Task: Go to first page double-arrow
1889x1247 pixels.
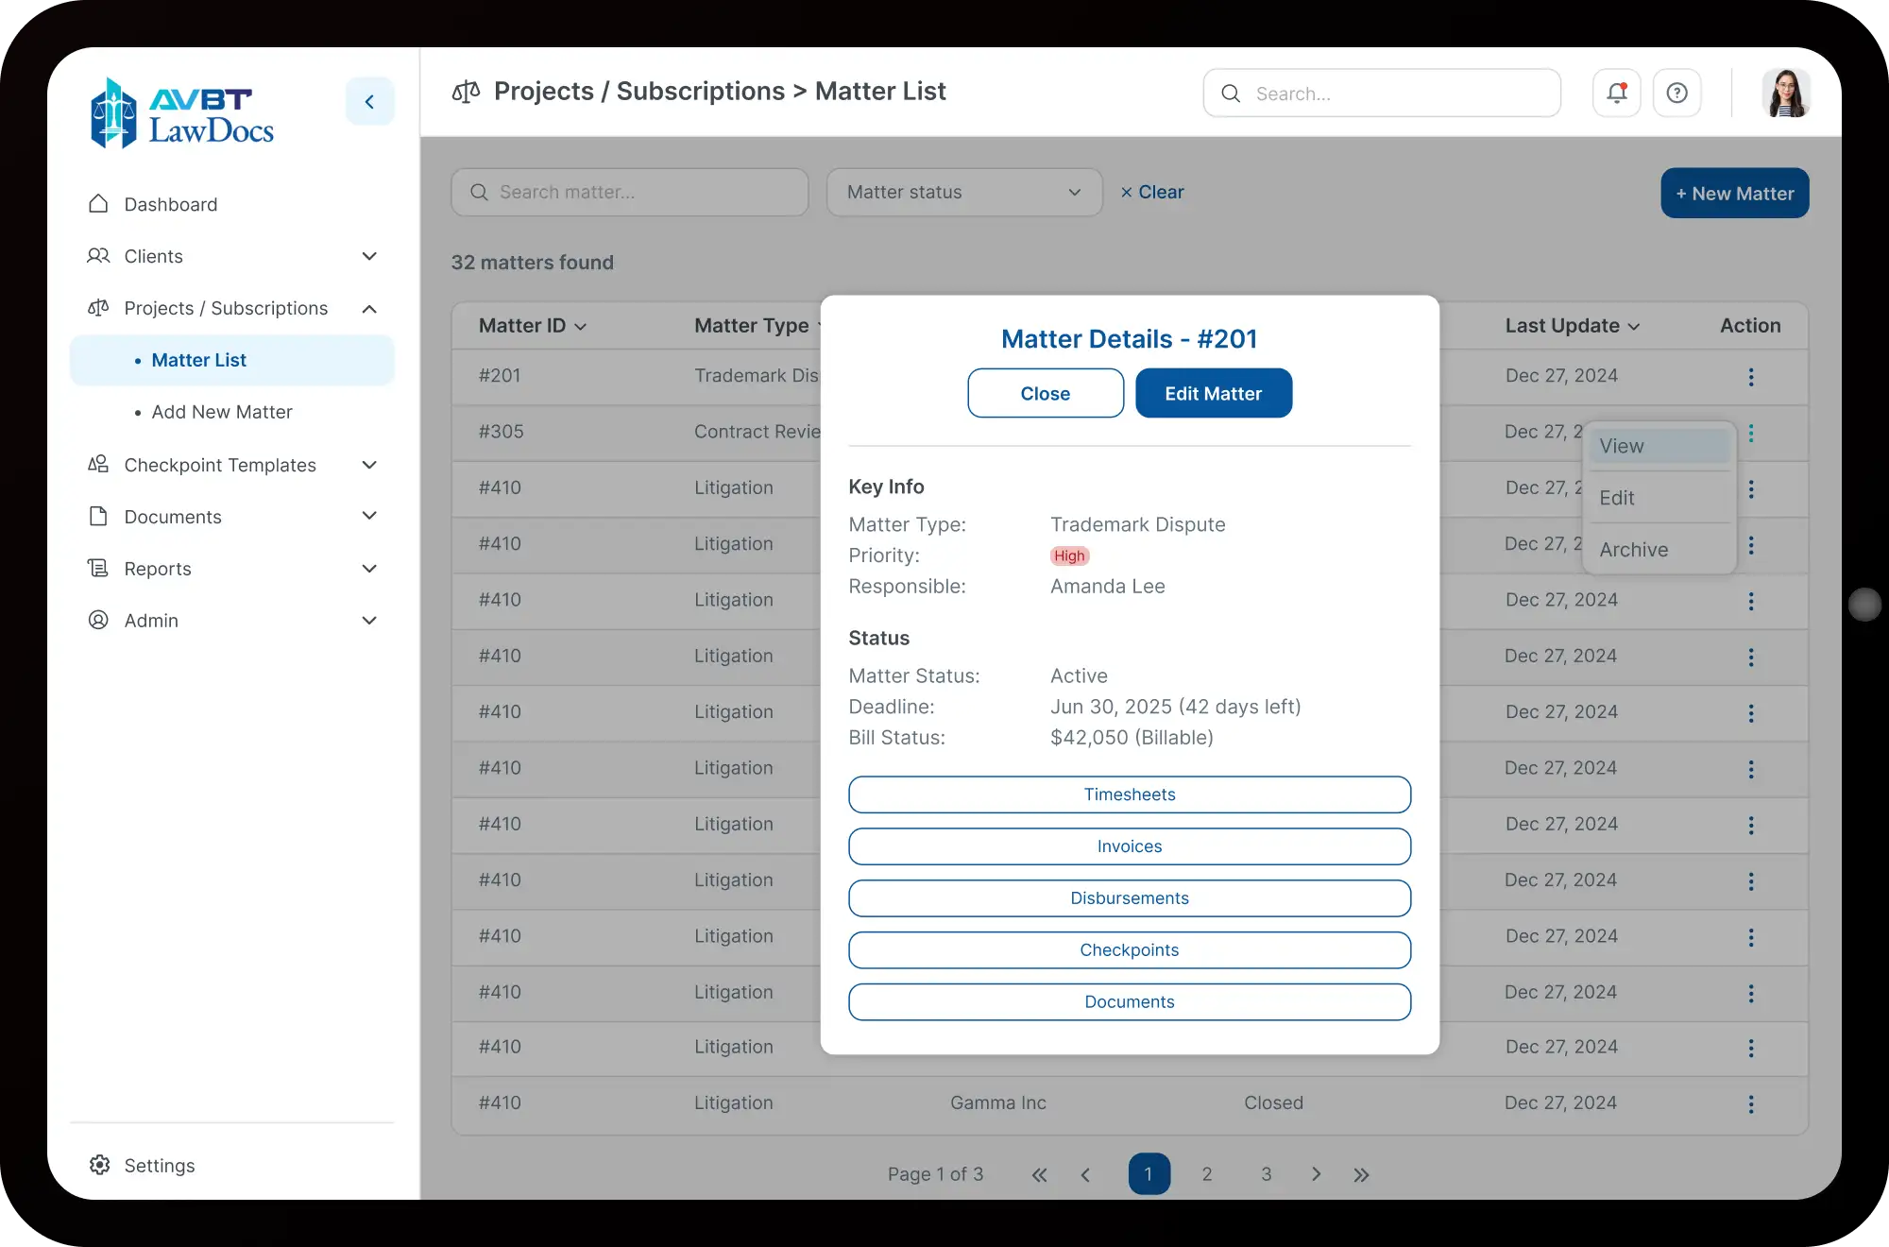Action: [1039, 1174]
